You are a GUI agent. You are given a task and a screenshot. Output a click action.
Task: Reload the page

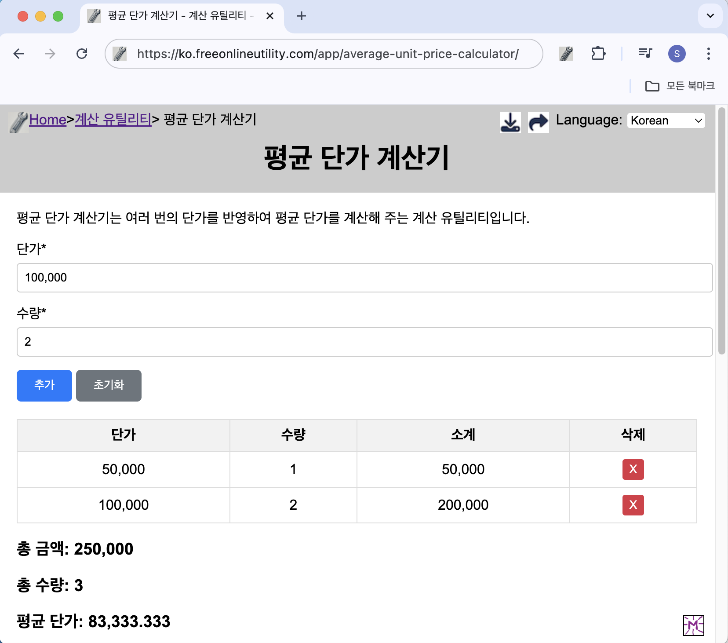point(82,54)
